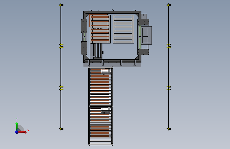Click the top-left yellow fence bracket

click(61, 5)
